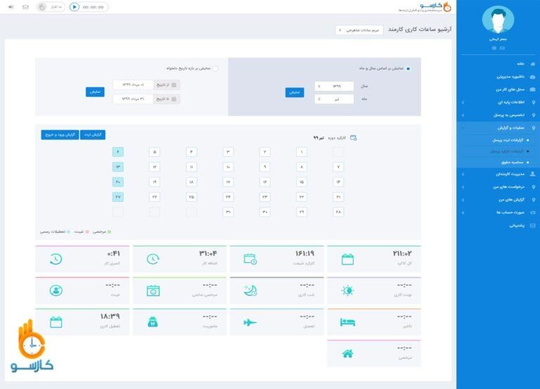The height and width of the screenshot is (389, 540).
Task: Click the گزارش تردد button
Action: [x=93, y=135]
